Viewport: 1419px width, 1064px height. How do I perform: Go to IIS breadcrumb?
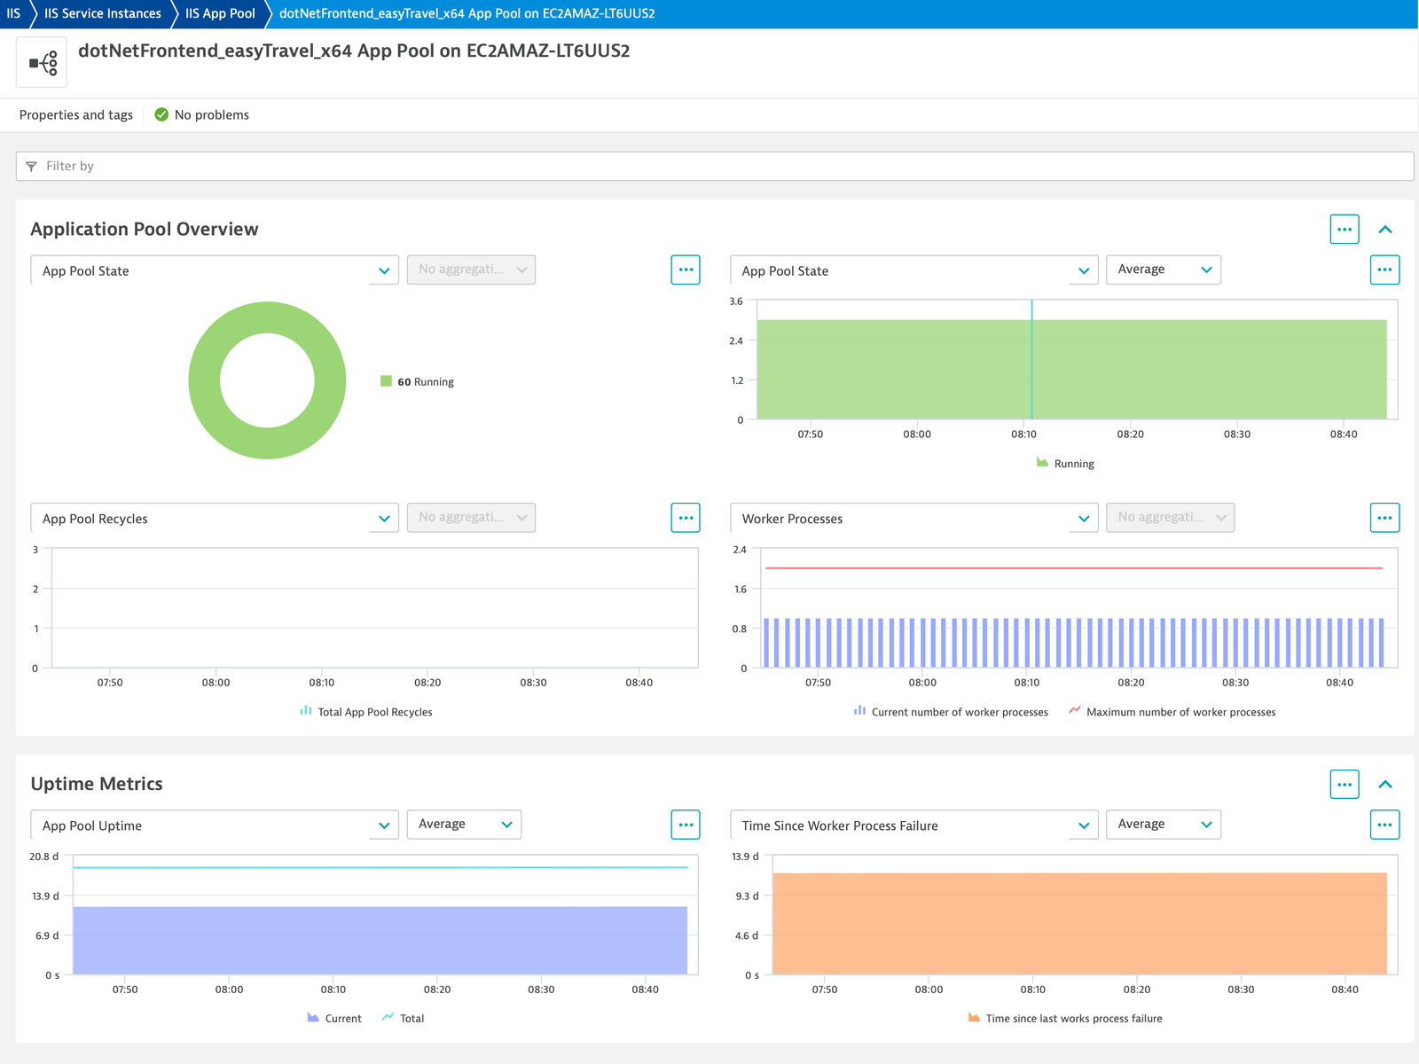tap(13, 13)
